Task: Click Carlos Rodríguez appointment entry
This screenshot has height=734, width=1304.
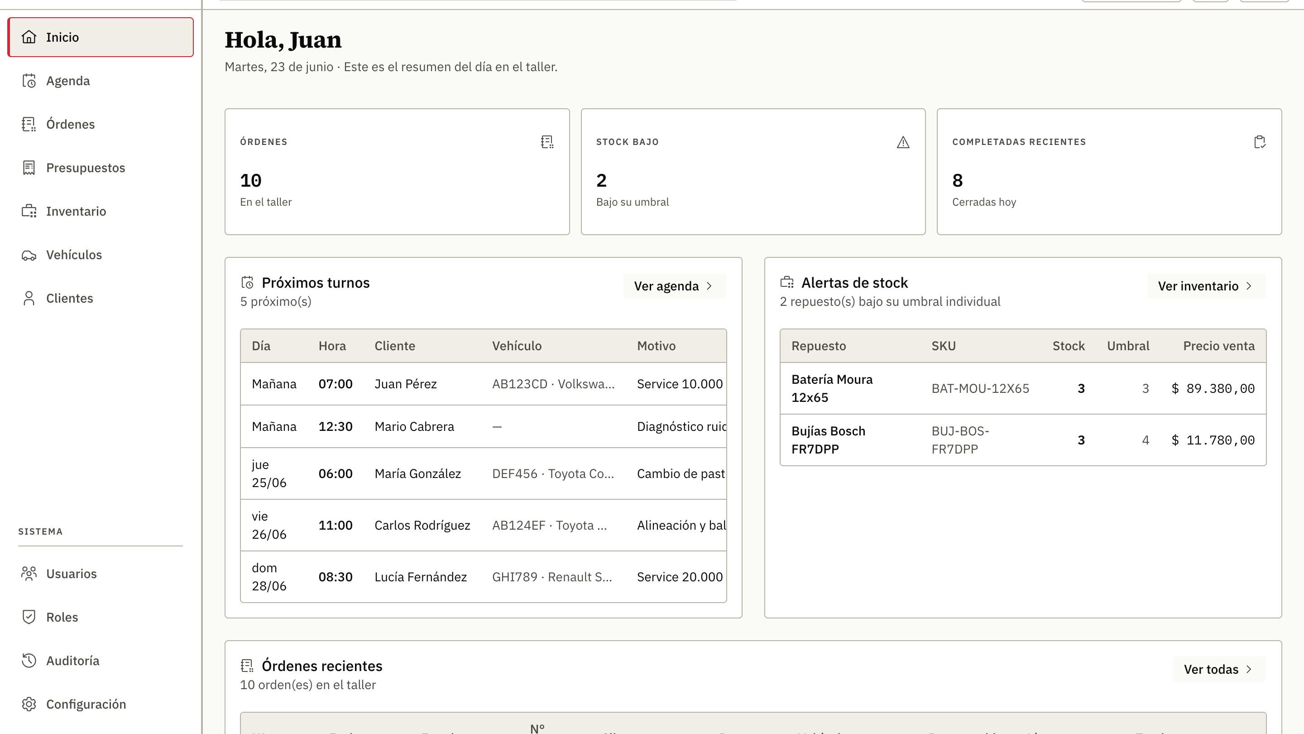Action: coord(484,525)
